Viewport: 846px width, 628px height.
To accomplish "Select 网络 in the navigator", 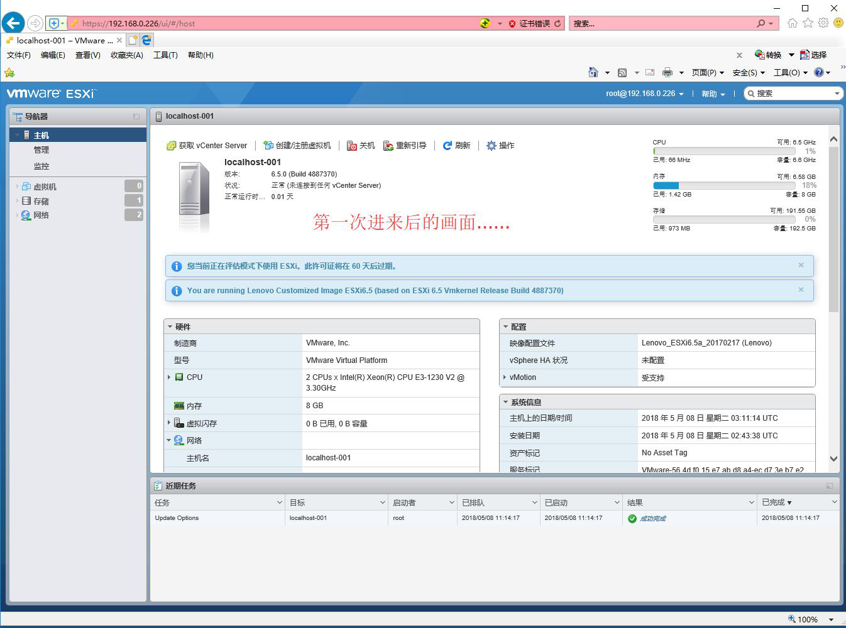I will click(x=41, y=215).
